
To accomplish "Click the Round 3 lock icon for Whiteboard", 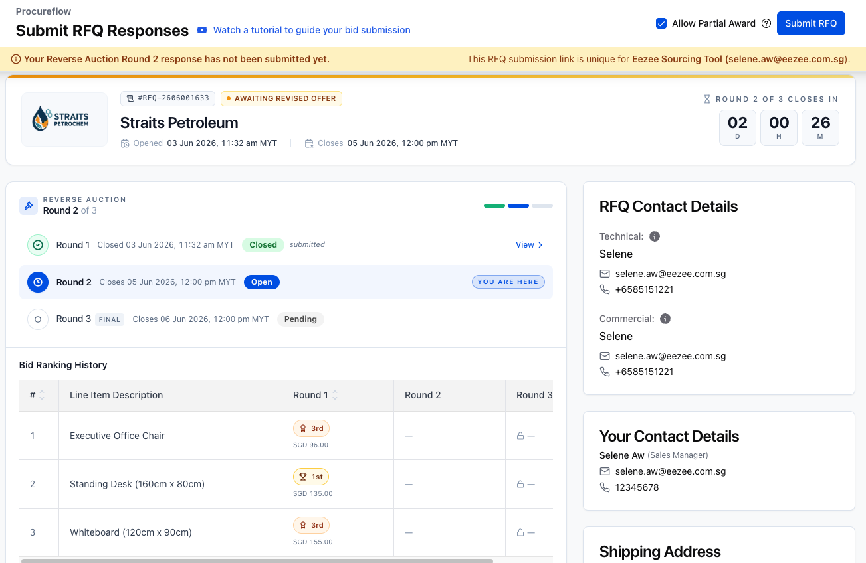I will coord(520,533).
